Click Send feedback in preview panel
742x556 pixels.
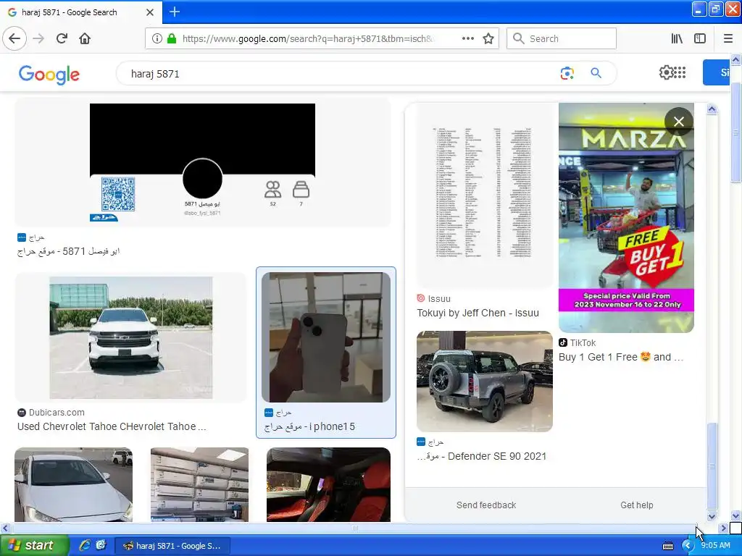tap(486, 505)
